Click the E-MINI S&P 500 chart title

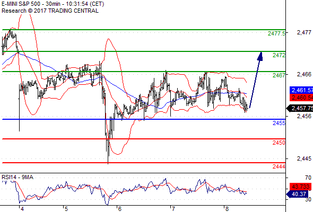pyautogui.click(x=53, y=4)
